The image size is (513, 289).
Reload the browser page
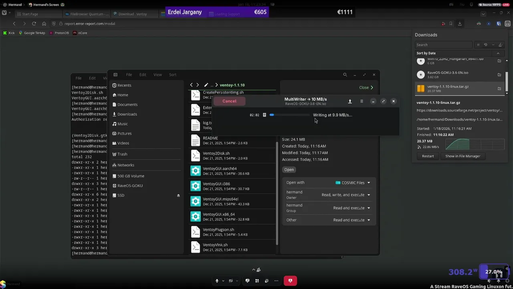34,24
